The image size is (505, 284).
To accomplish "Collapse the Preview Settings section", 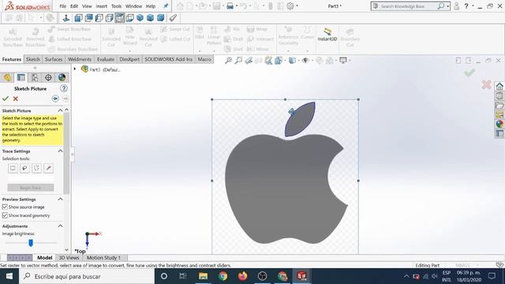I will (60, 199).
